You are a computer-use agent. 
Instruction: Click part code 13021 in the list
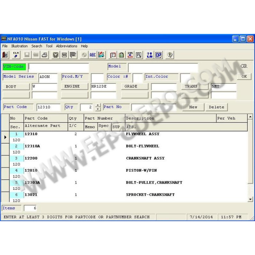[31, 195]
